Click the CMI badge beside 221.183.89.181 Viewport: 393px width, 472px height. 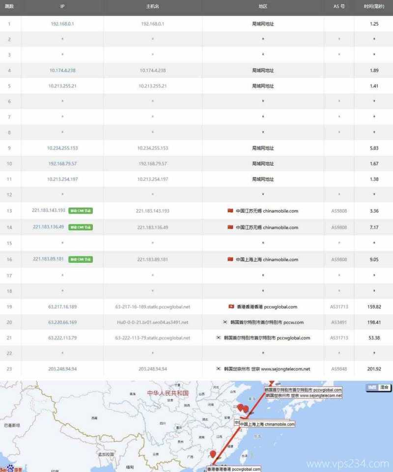80,259
